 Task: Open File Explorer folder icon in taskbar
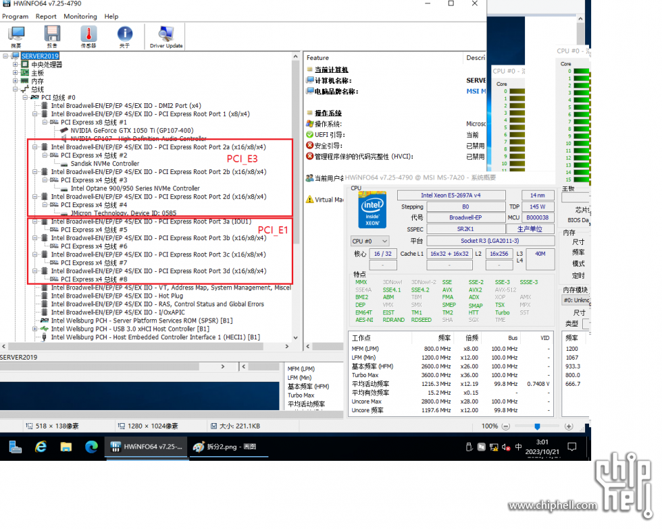[66, 447]
